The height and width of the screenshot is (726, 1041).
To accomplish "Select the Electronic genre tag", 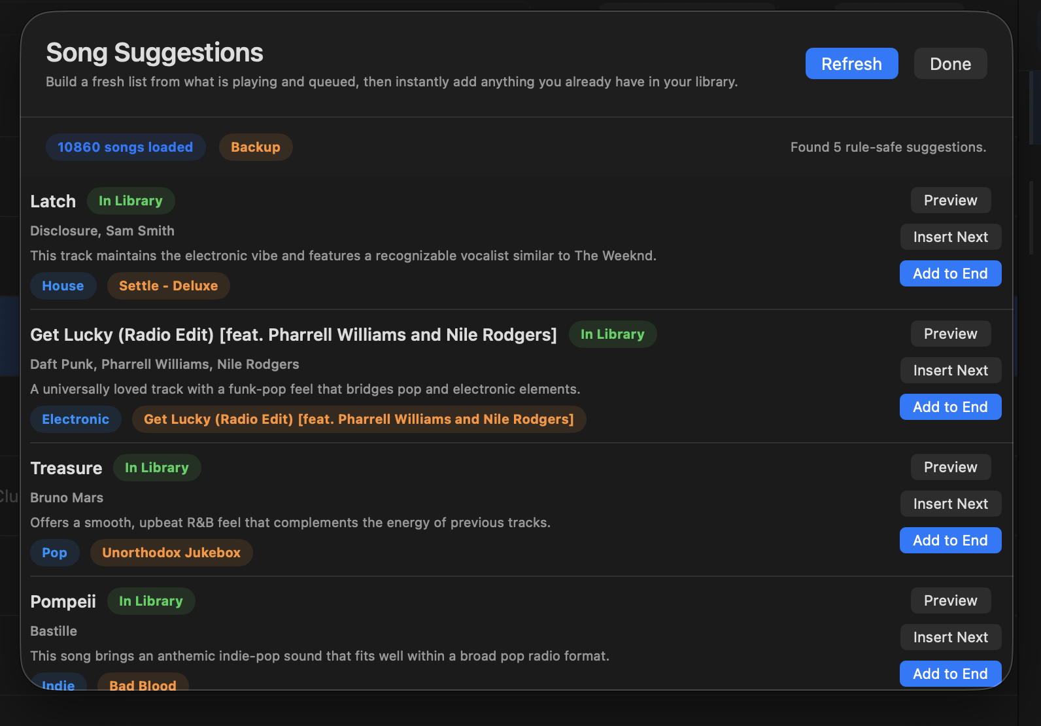I will click(76, 419).
